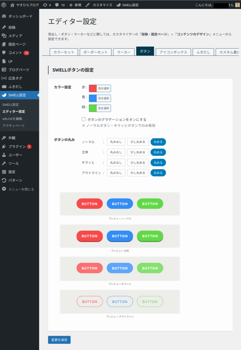This screenshot has width=241, height=350.
Task: Click 色を選択 for 青 color
Action: pos(104,98)
